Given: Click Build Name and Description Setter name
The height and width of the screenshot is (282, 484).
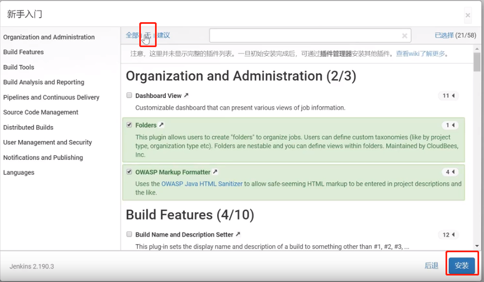Looking at the screenshot, I should (184, 235).
